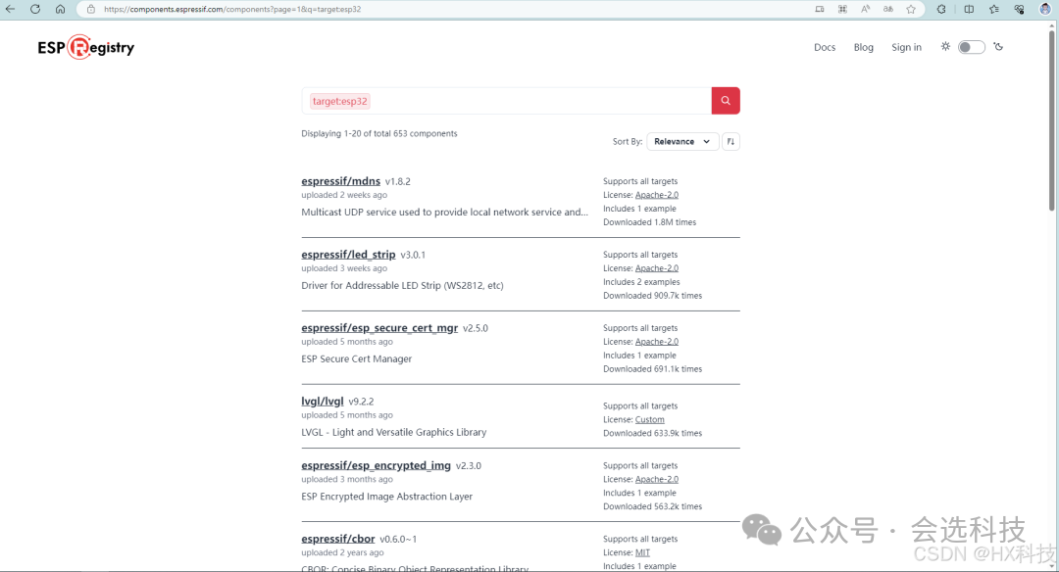Viewport: 1059px width, 572px height.
Task: Click the ESP Registry logo
Action: [x=85, y=47]
